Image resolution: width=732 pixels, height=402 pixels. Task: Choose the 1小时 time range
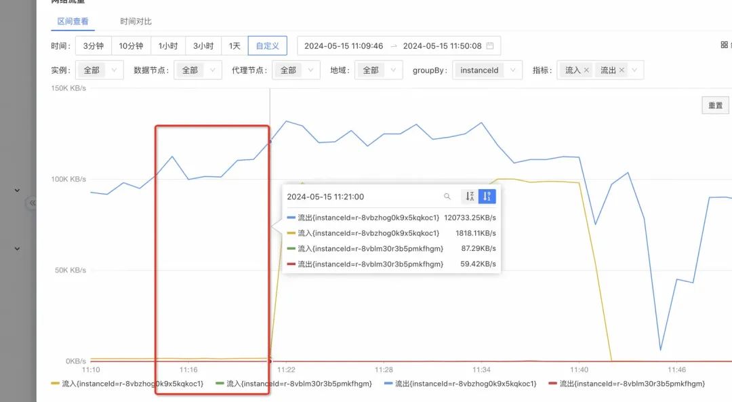[x=168, y=45]
